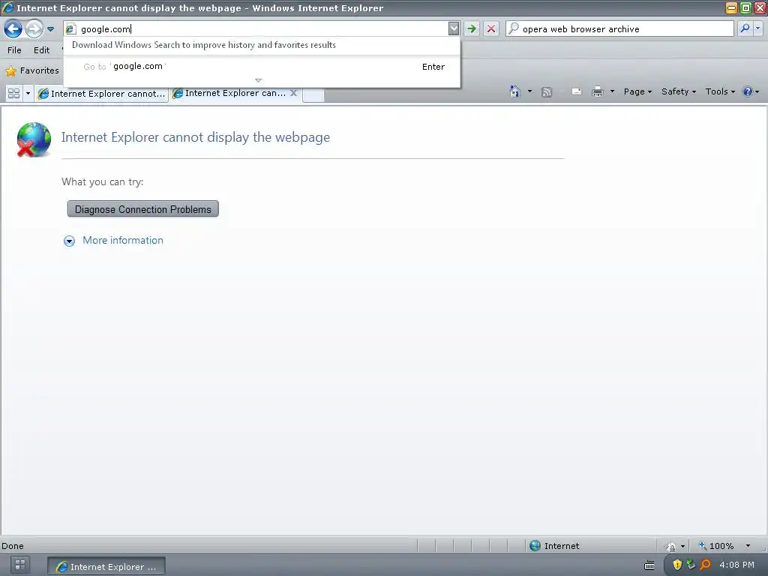The image size is (768, 576).
Task: Open the Safety menu
Action: 678,91
